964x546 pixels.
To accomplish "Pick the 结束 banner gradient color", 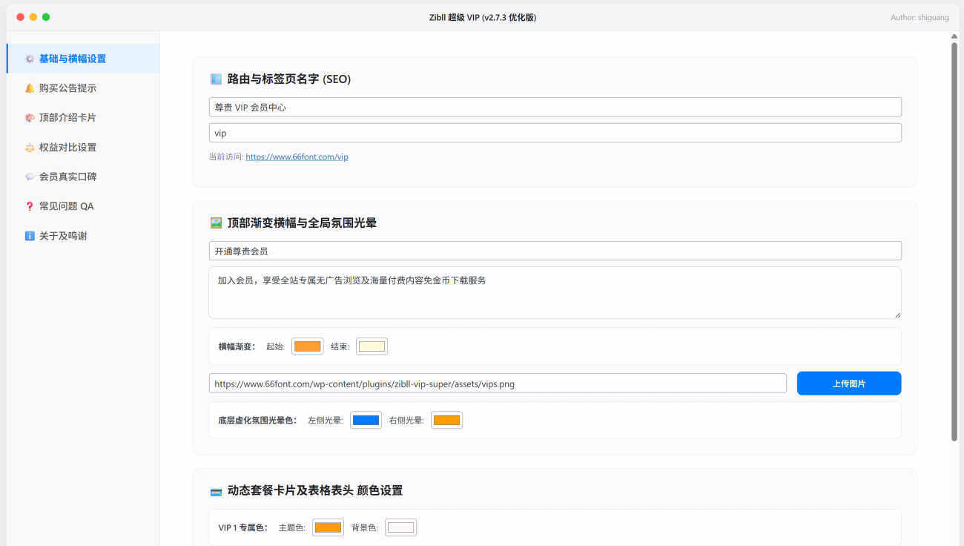I will (372, 346).
